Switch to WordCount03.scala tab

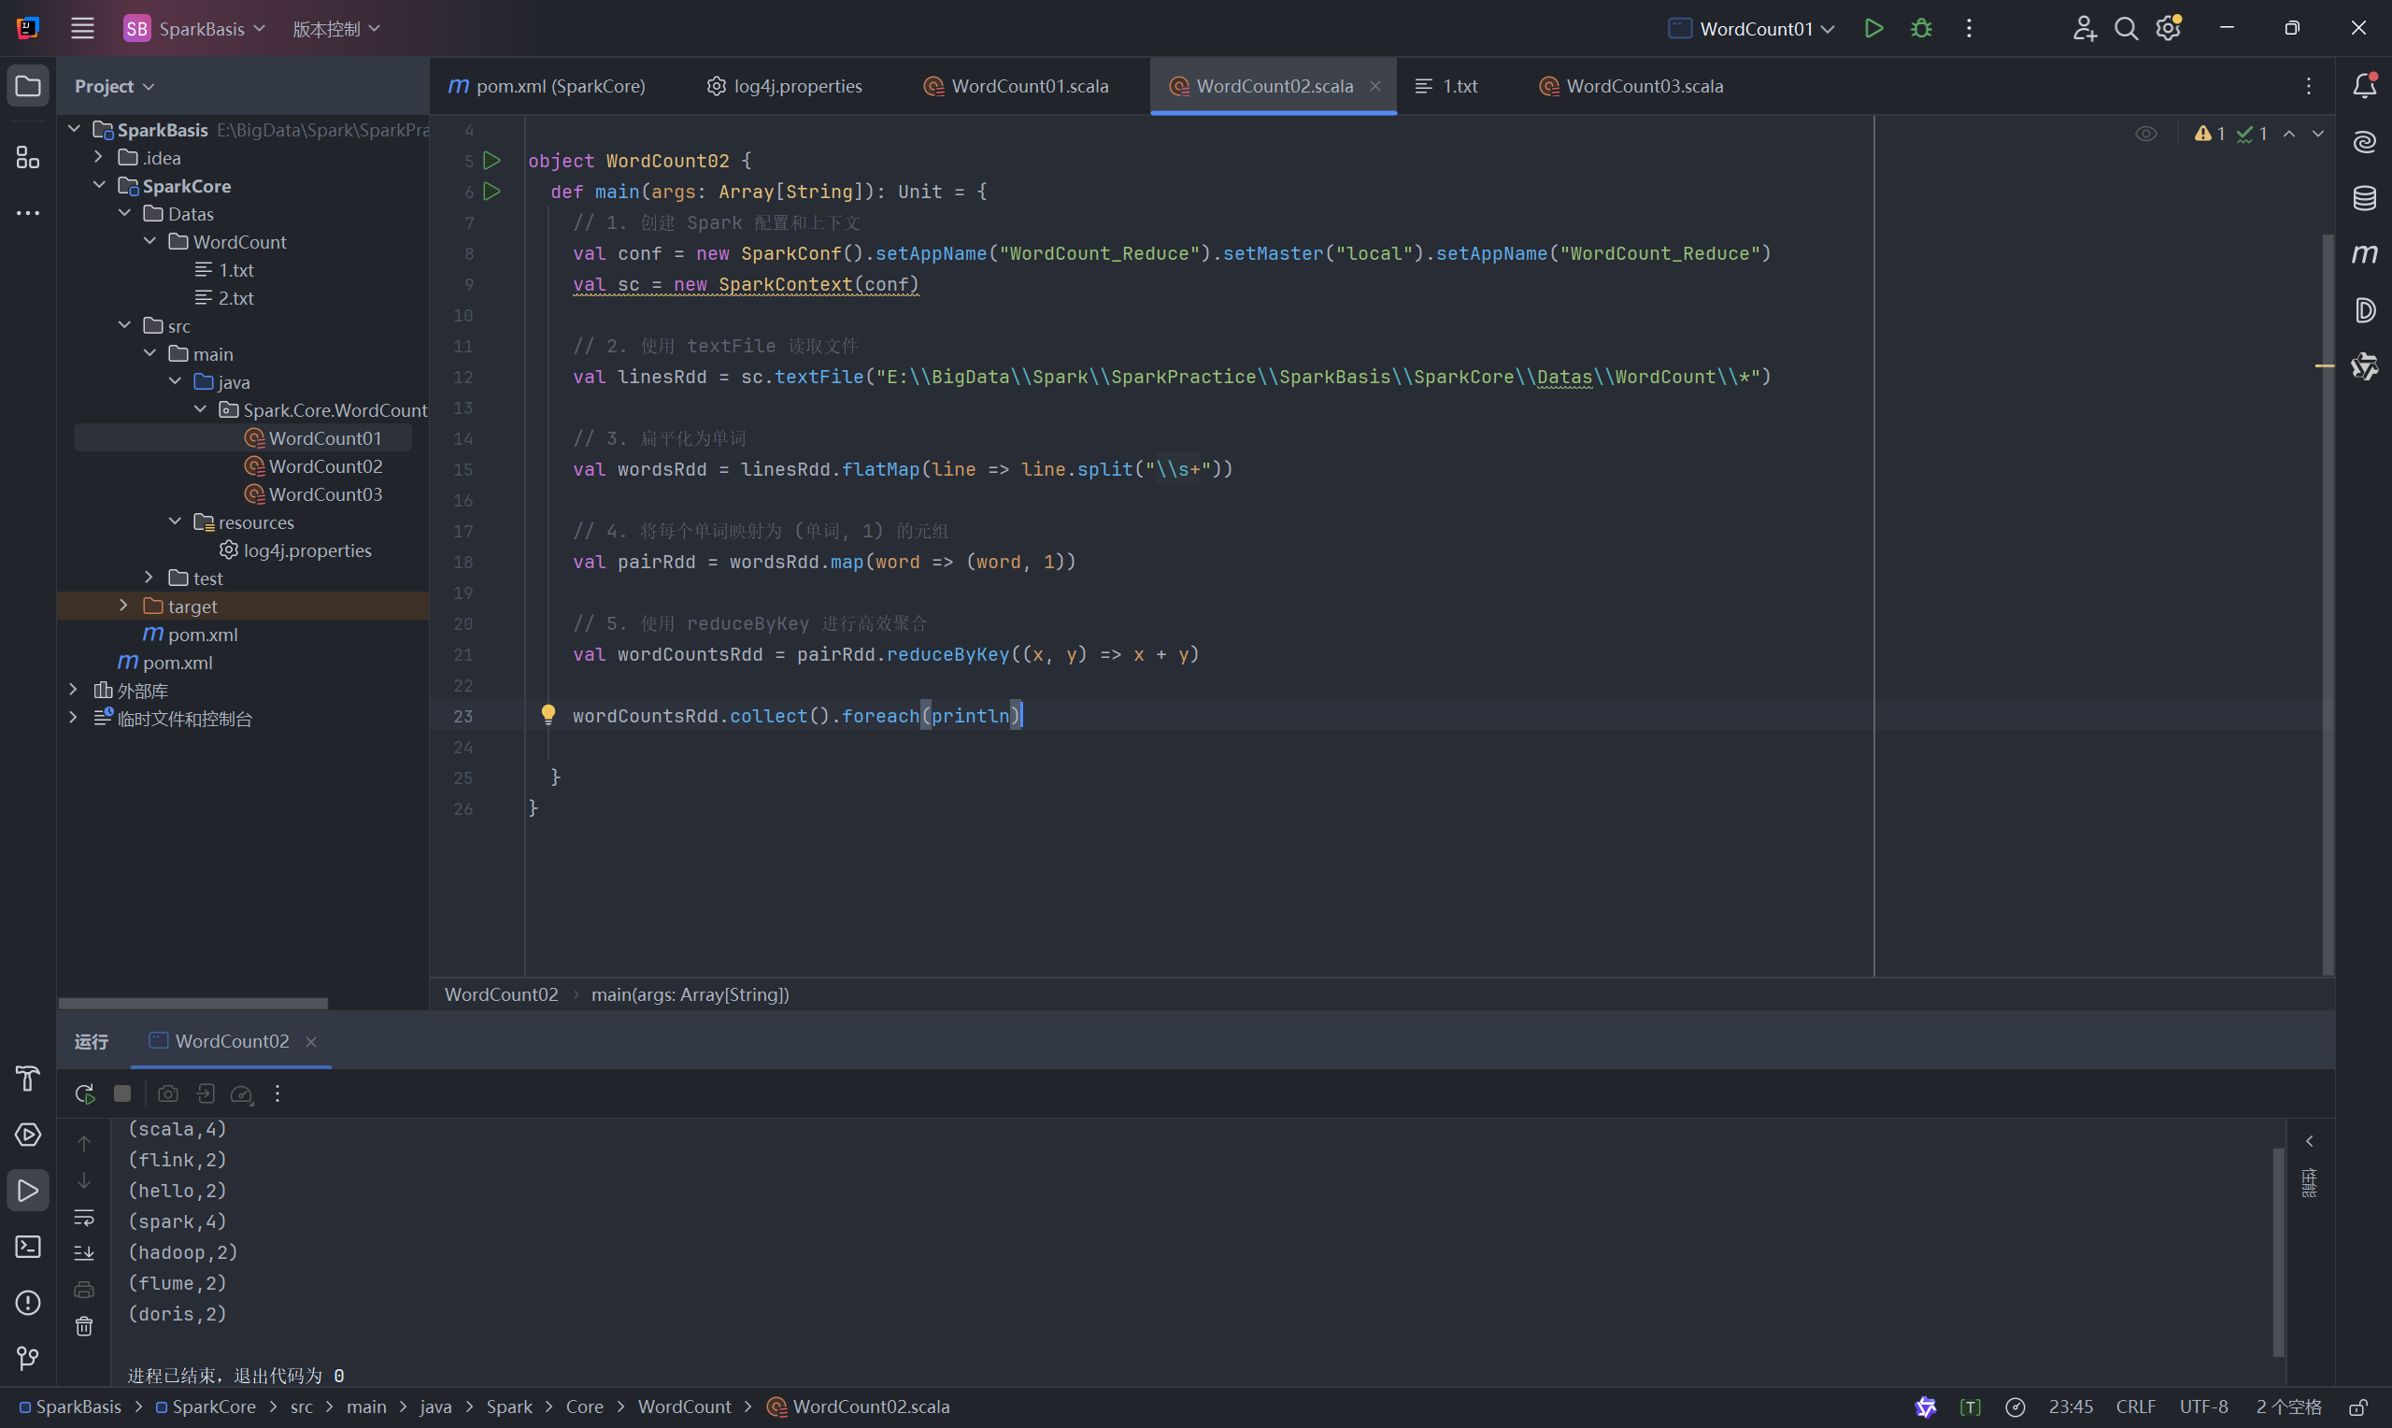click(x=1643, y=86)
